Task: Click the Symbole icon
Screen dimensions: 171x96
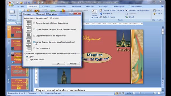Action: (127, 14)
